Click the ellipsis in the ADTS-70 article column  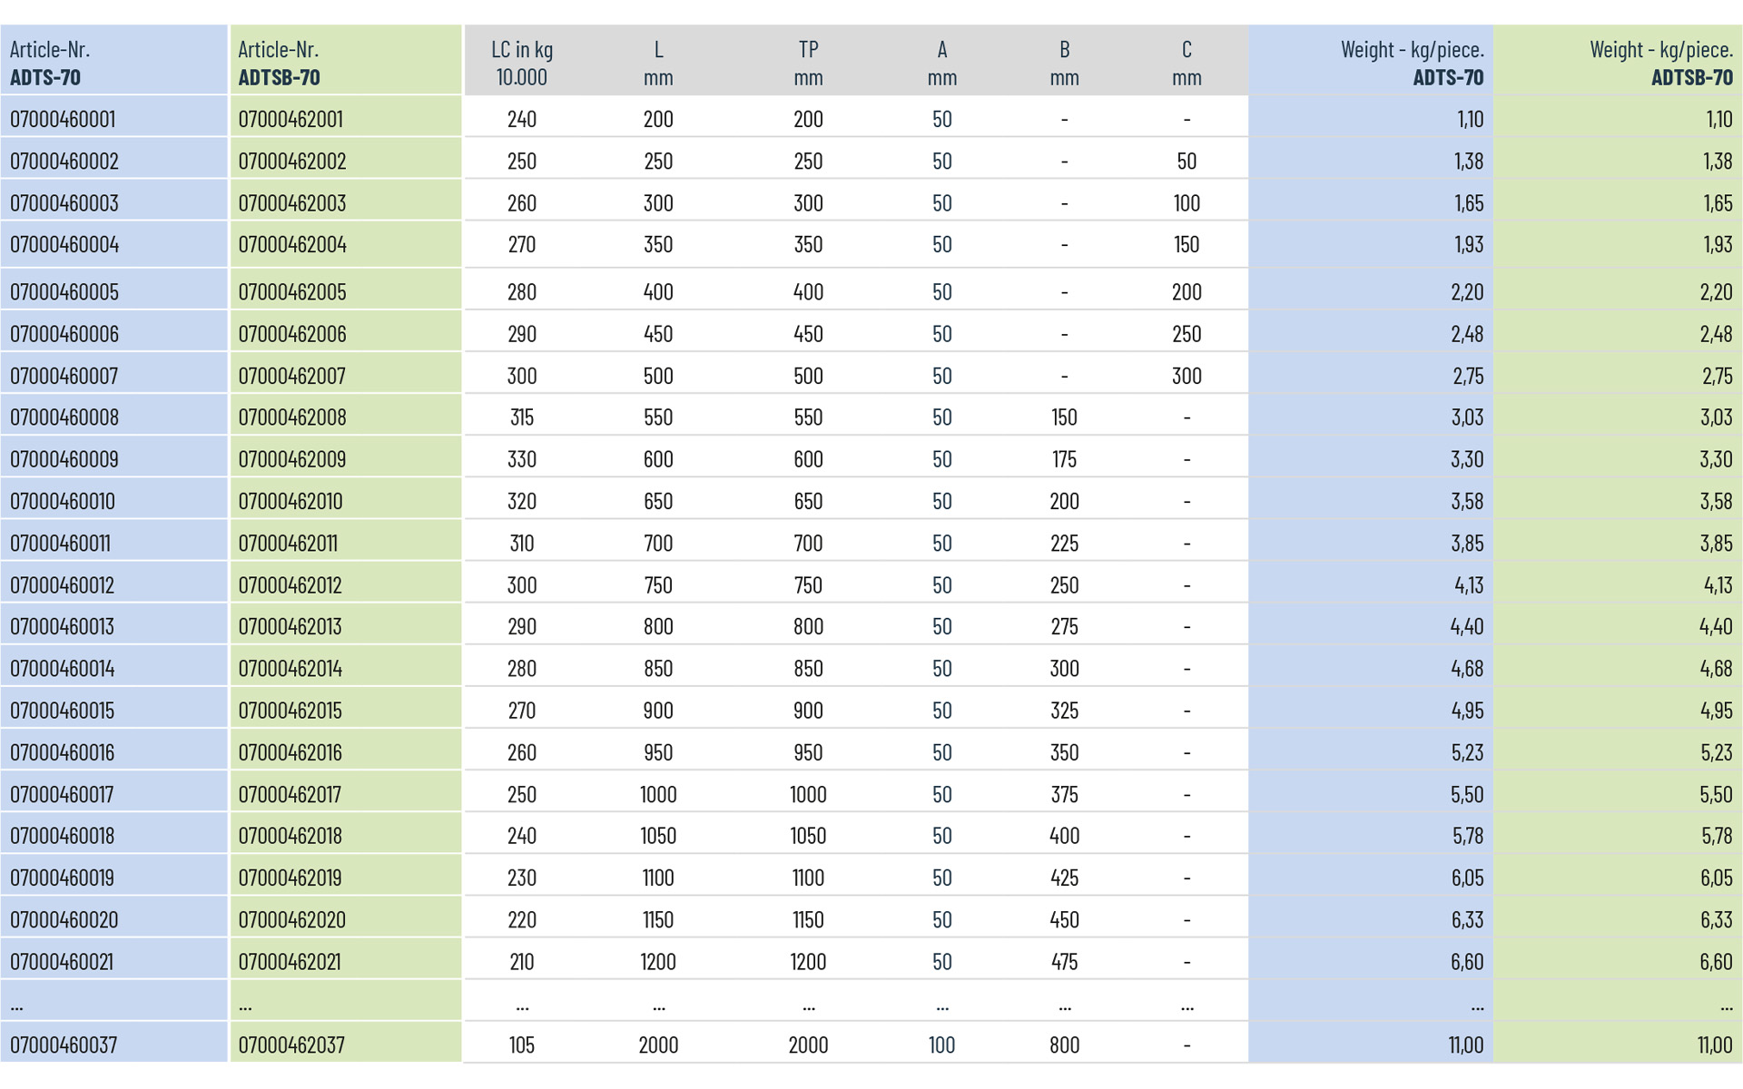point(17,1006)
